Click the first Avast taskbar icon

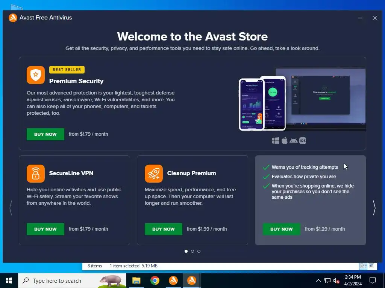(173, 280)
